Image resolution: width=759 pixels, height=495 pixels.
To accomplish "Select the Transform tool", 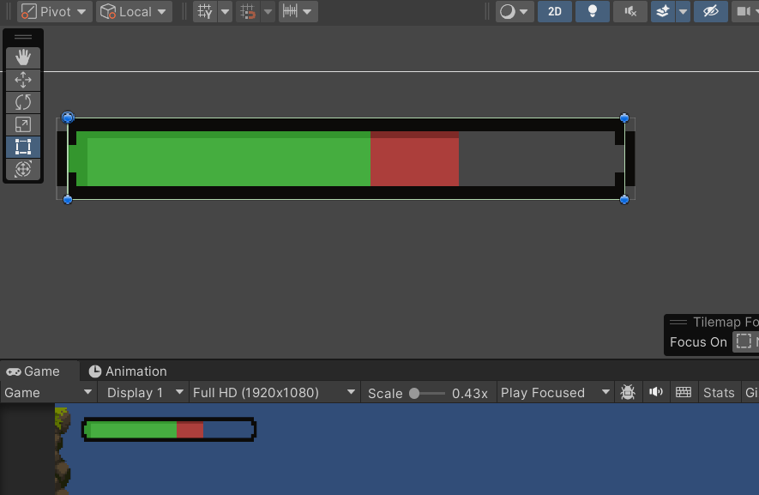I will 23,169.
